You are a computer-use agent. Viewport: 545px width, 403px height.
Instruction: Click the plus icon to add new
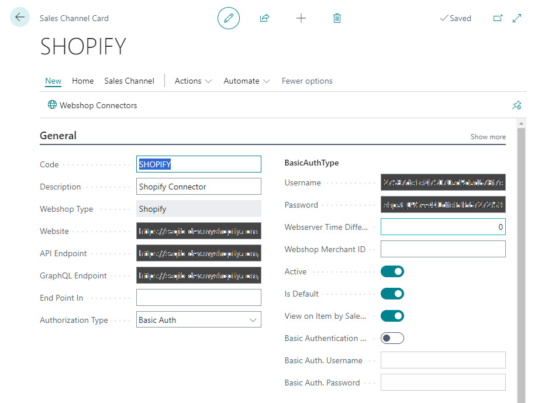click(x=301, y=18)
